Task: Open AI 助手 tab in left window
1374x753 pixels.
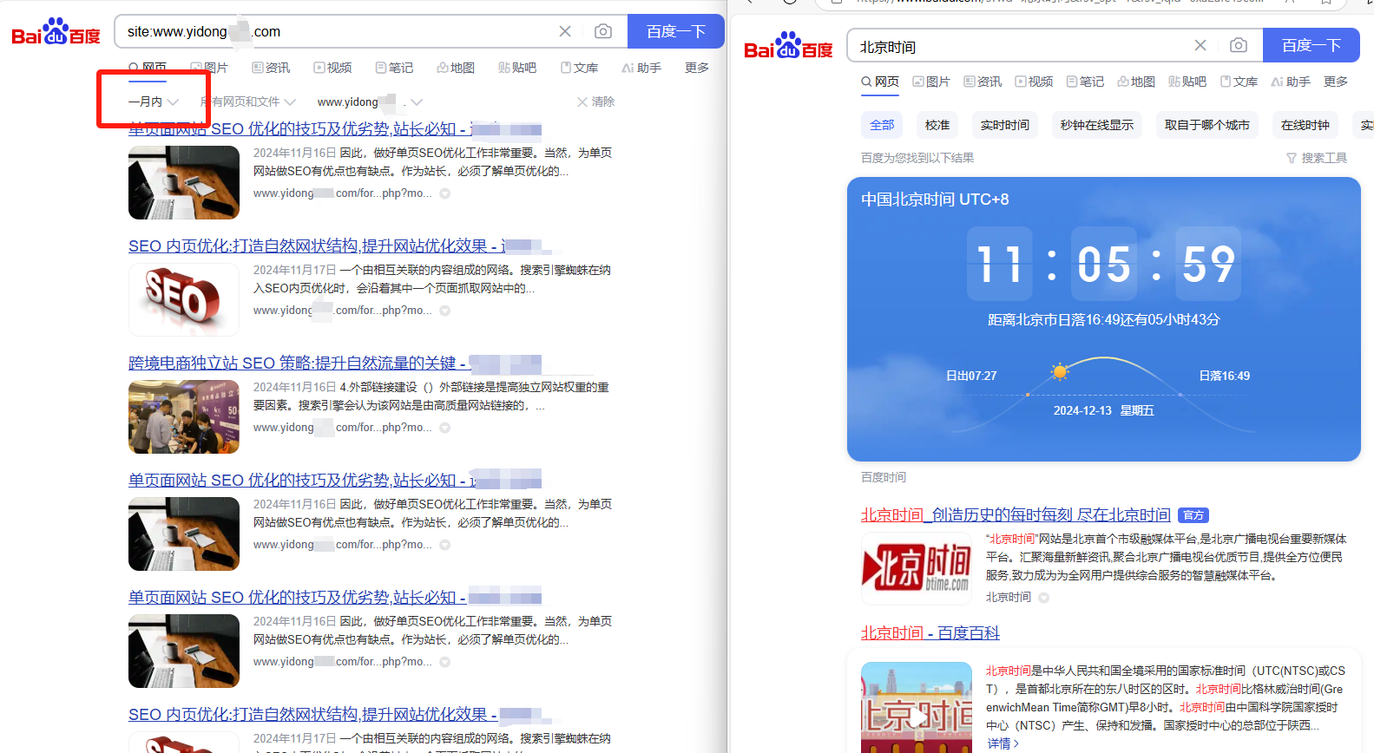Action: coord(641,68)
